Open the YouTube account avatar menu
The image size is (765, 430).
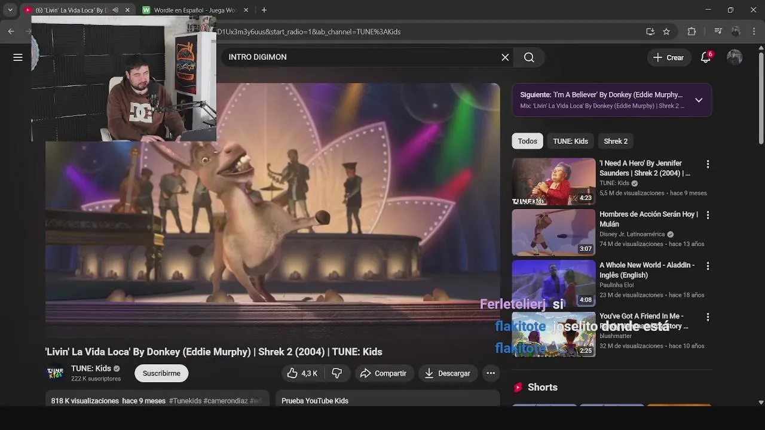pos(735,57)
